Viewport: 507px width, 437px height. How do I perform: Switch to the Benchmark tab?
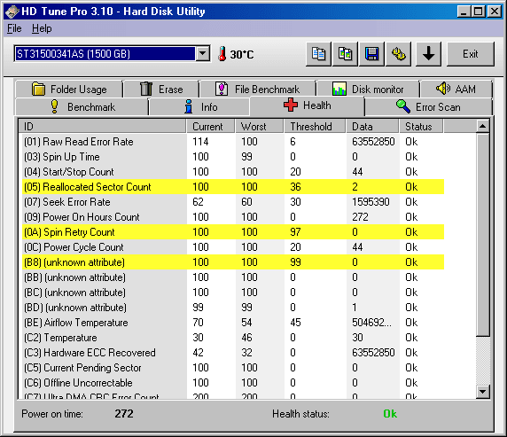pos(82,107)
